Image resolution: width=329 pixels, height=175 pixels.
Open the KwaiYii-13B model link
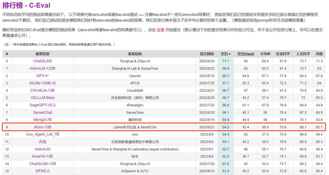[42, 156]
